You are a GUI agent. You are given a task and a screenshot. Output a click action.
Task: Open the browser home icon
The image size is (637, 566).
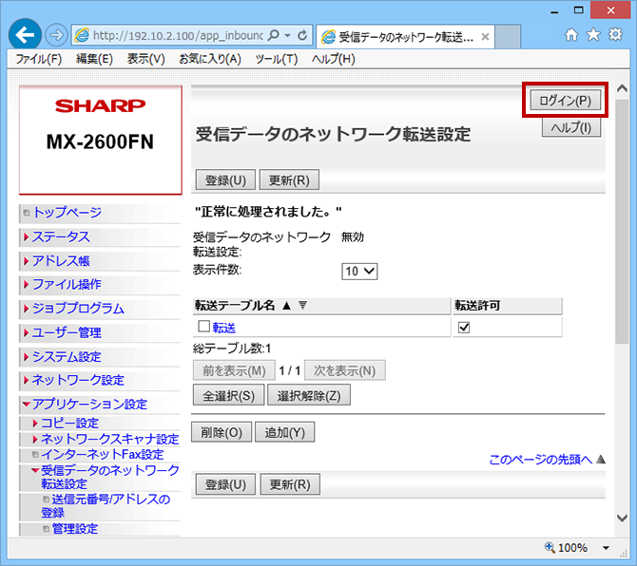[571, 35]
